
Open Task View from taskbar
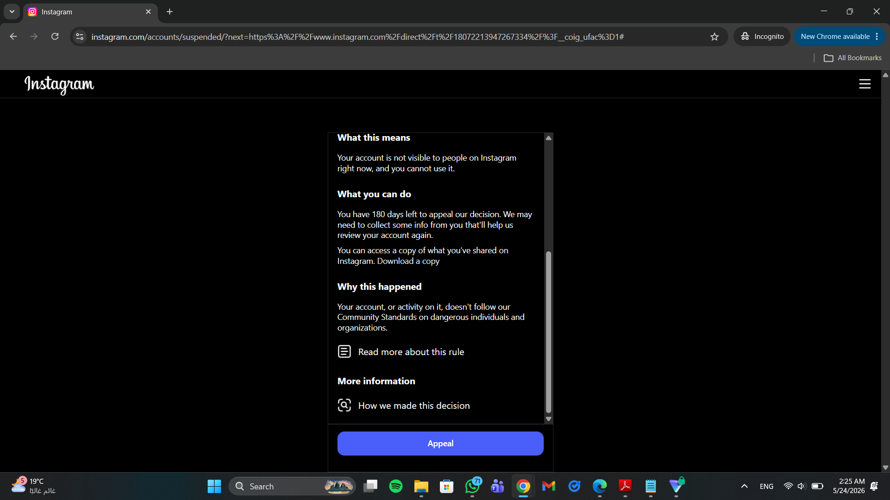point(370,486)
